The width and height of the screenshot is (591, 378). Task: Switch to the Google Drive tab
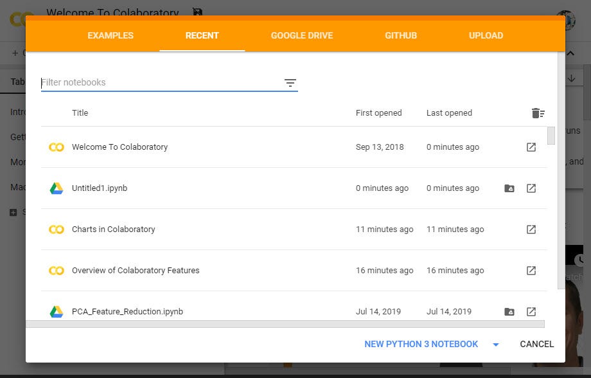[x=302, y=35]
